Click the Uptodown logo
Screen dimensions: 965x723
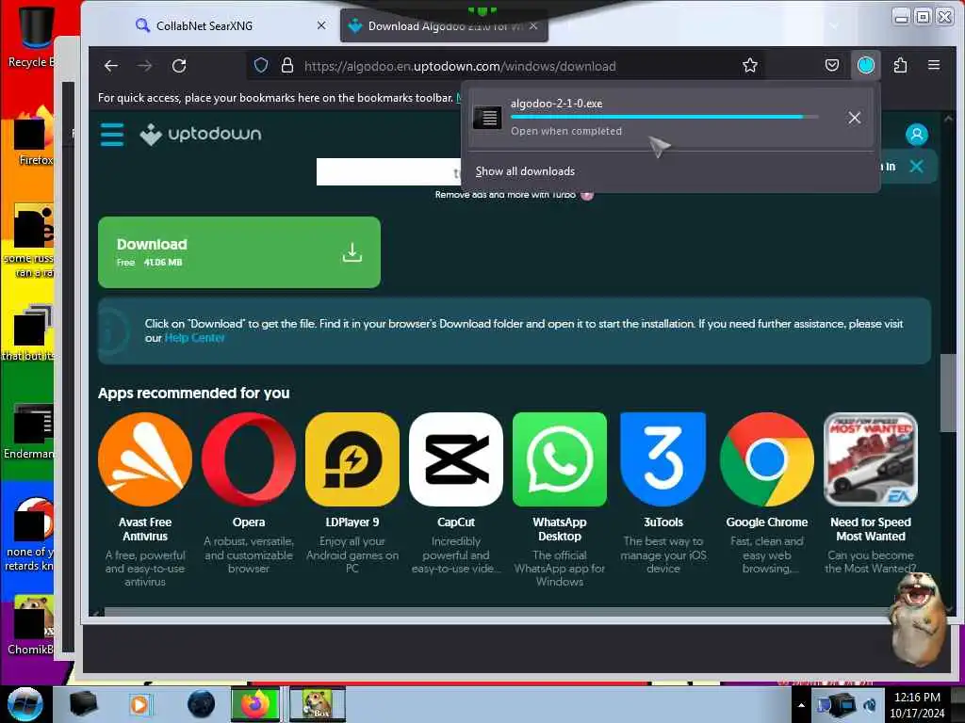(201, 134)
